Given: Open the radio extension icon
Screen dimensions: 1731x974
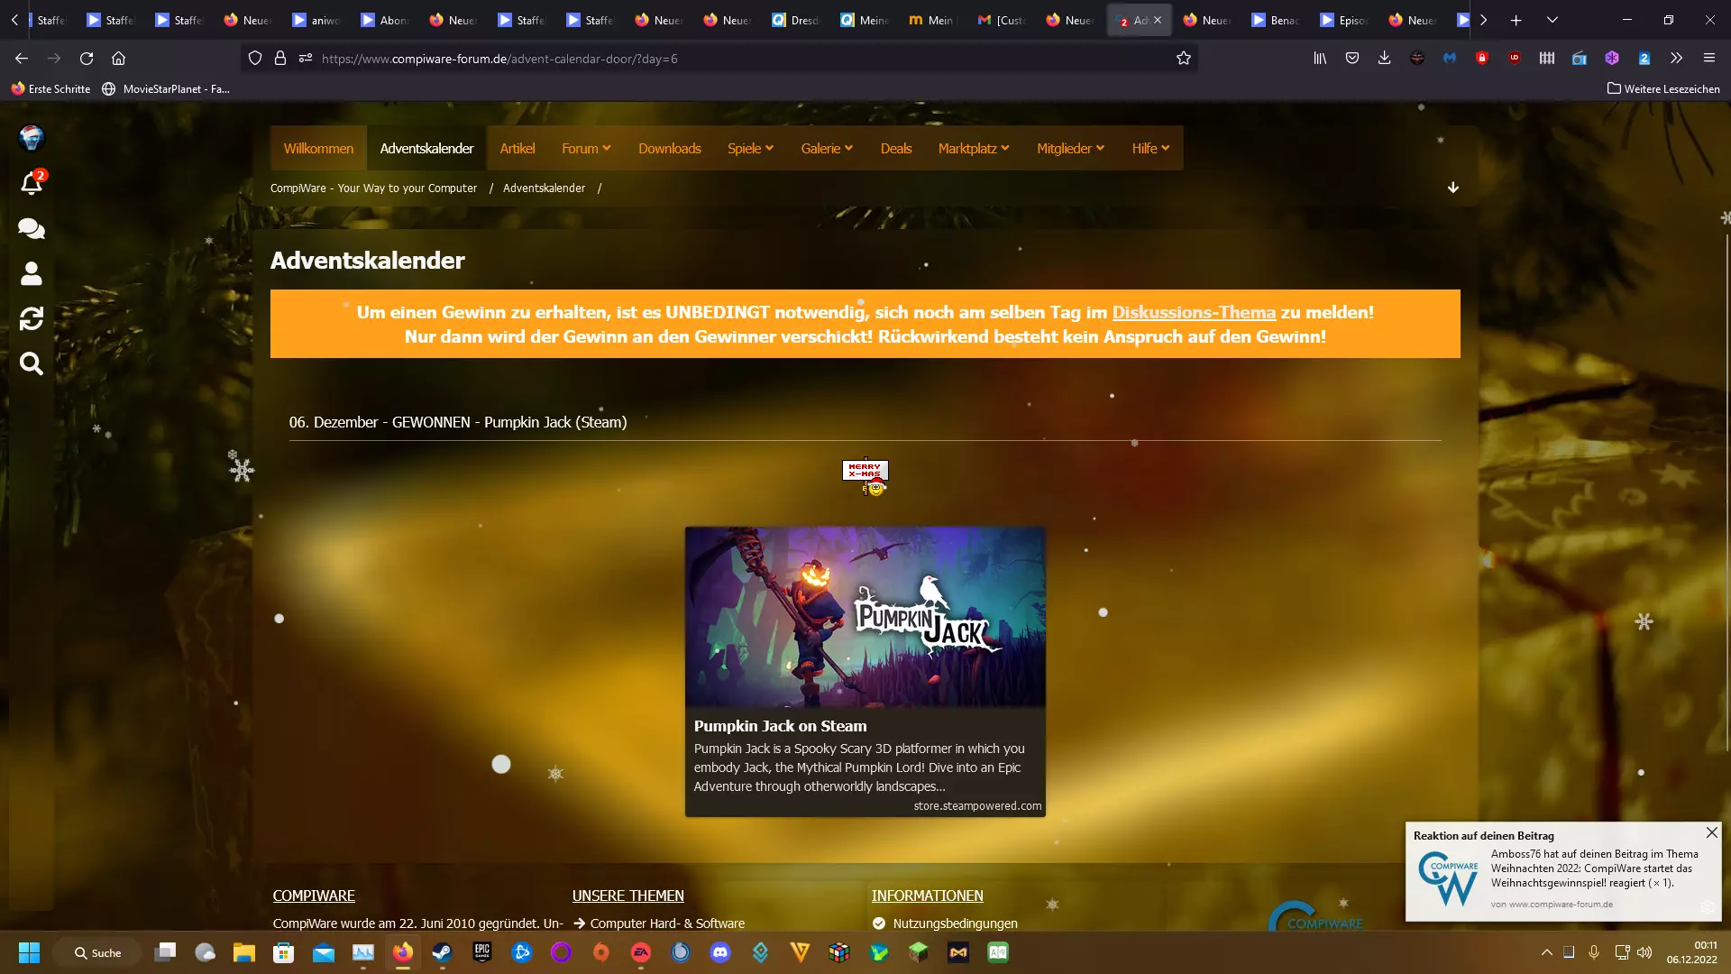Looking at the screenshot, I should 1580,59.
